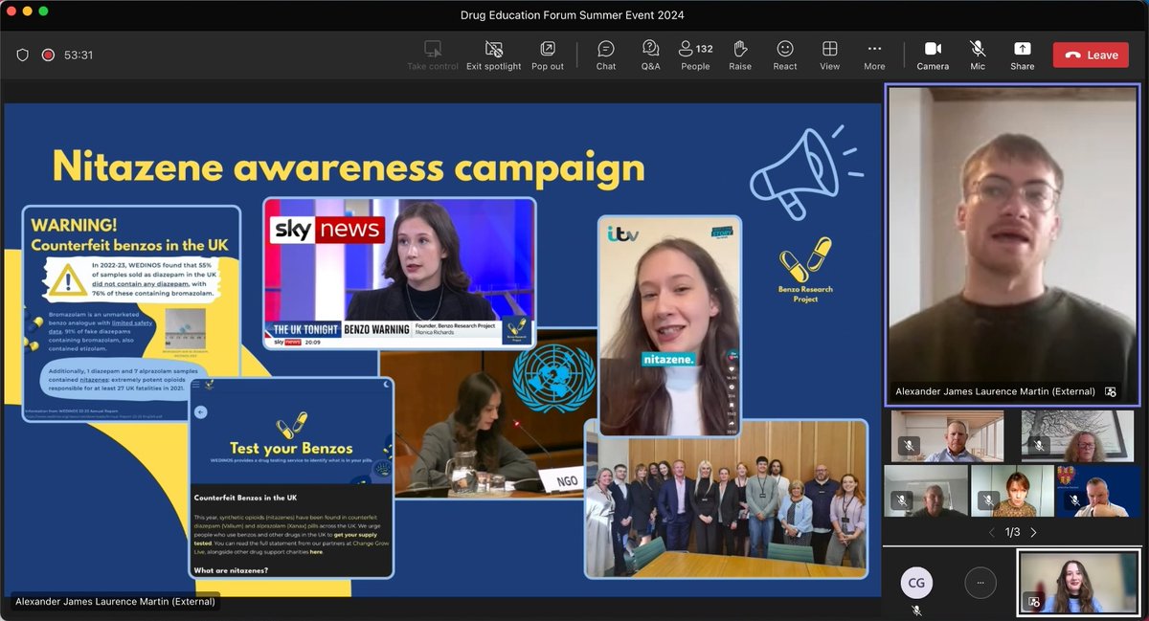This screenshot has width=1149, height=621.
Task: Share your screen content
Action: tap(1022, 55)
